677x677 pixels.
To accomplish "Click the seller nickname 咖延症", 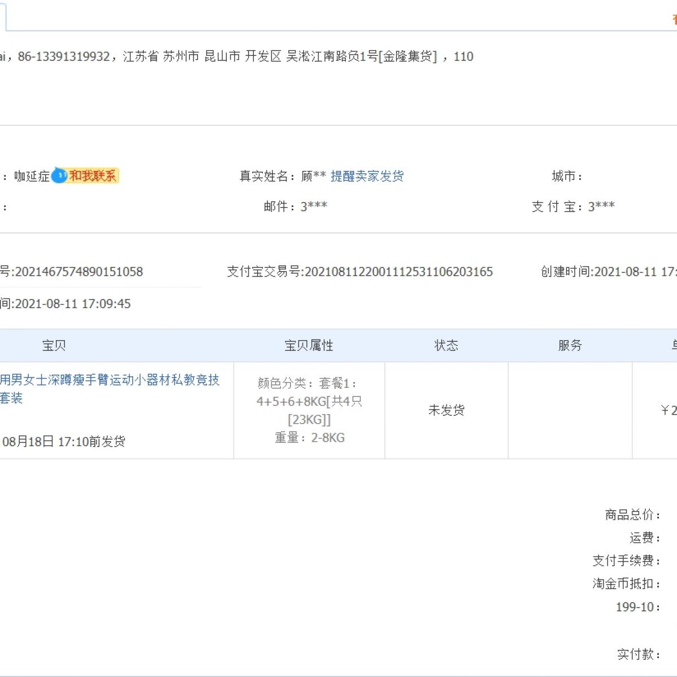I will click(32, 176).
